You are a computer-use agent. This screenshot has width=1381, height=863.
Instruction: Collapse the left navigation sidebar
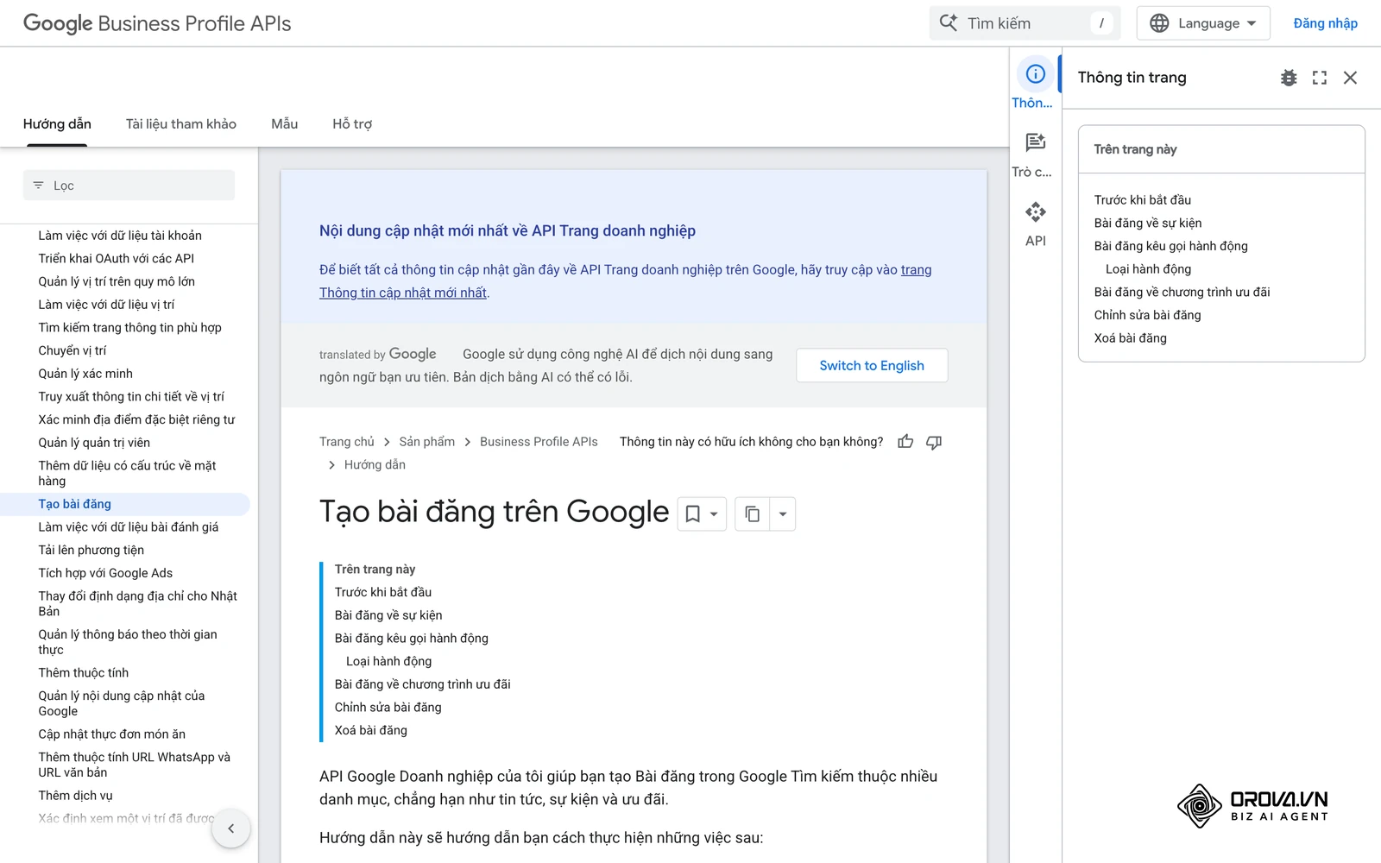coord(231,828)
